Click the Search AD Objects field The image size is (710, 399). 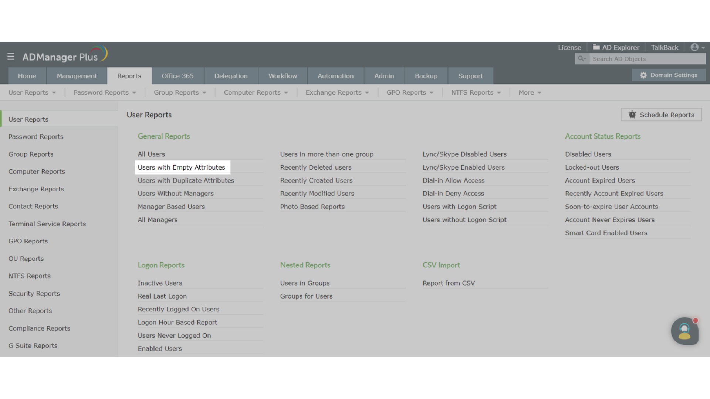tap(647, 59)
